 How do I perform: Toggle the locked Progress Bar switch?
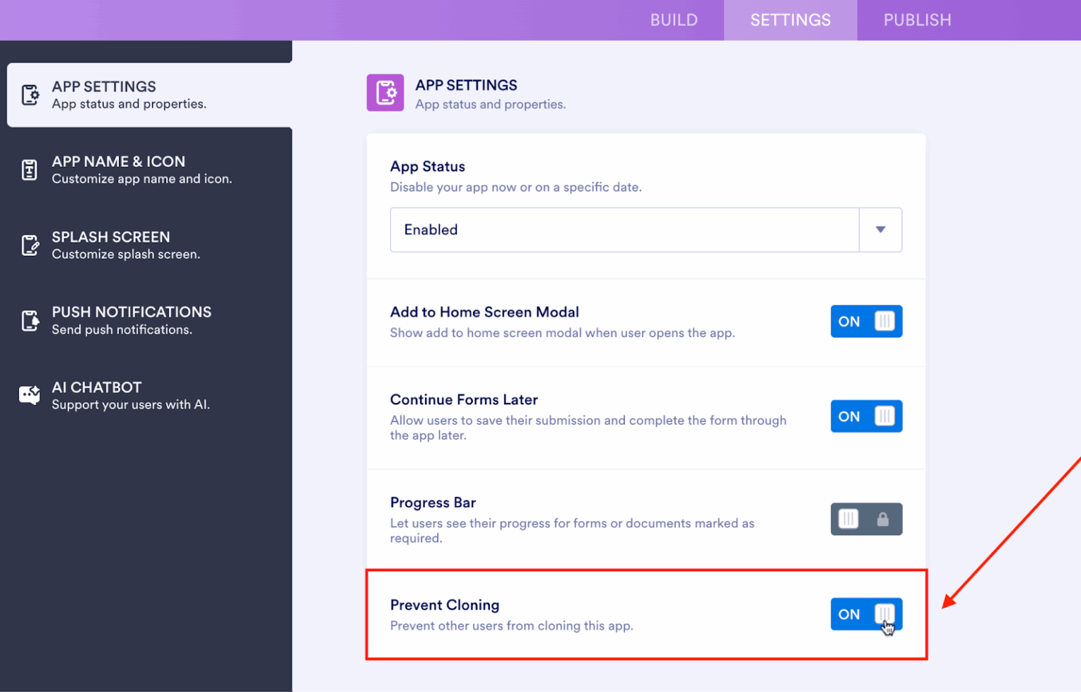(866, 519)
